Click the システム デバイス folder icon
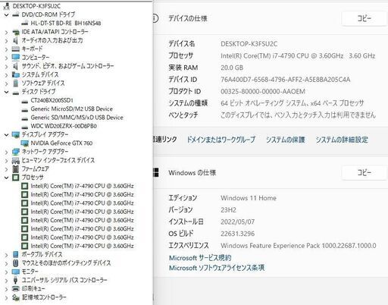Viewport: 388px width, 305px height. 16,75
